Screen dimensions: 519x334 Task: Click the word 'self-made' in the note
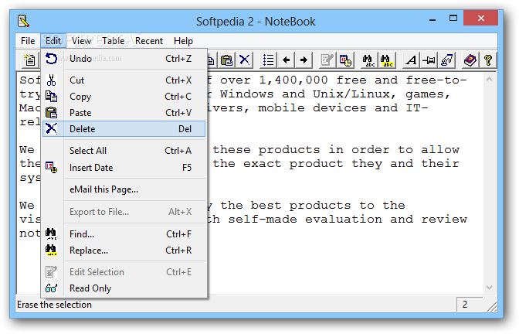263,220
